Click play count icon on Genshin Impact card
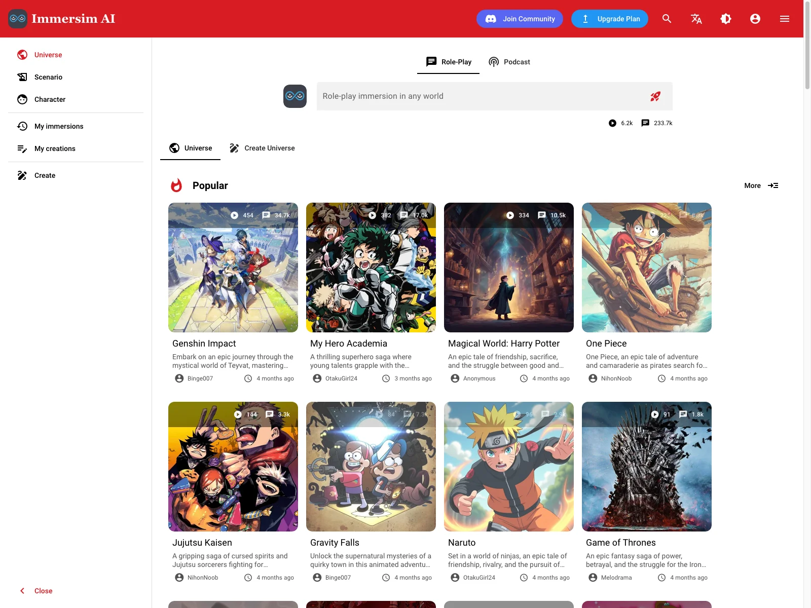The height and width of the screenshot is (608, 811). point(234,215)
